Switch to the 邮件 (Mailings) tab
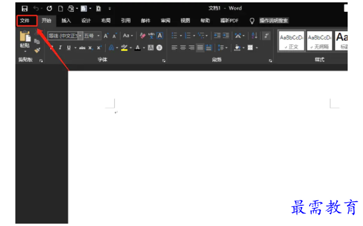363x226 pixels. pyautogui.click(x=145, y=21)
